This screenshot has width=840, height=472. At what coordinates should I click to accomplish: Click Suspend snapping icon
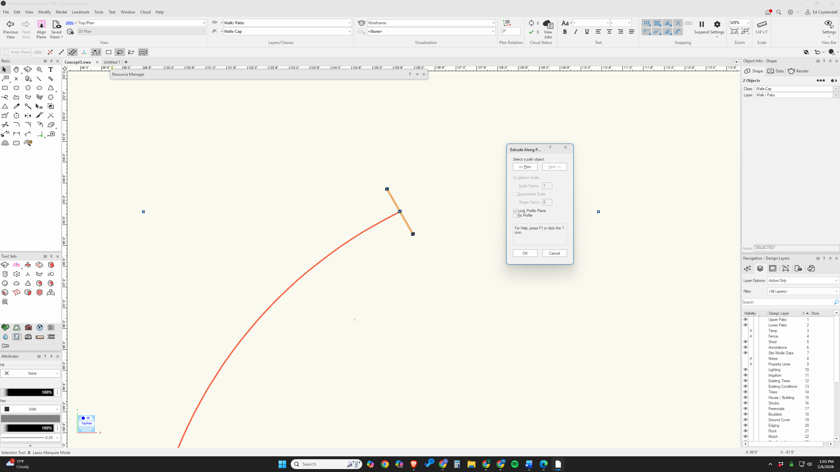click(x=702, y=25)
